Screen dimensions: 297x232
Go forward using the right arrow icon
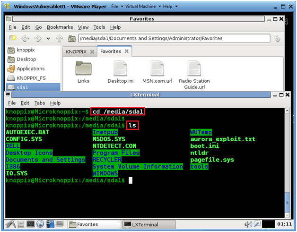tap(37, 38)
